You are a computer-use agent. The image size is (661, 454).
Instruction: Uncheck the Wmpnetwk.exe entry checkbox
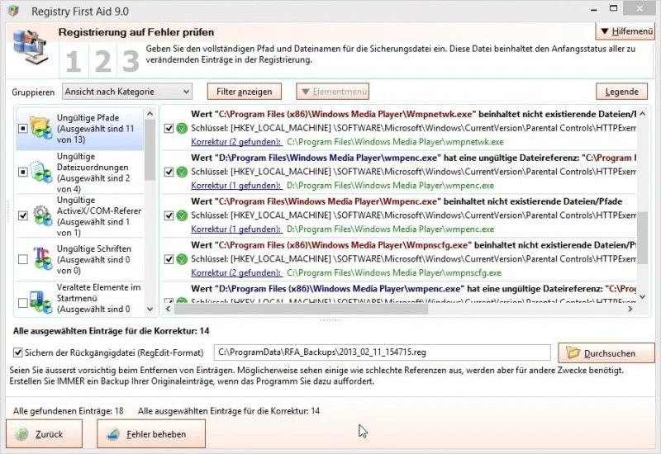(169, 128)
